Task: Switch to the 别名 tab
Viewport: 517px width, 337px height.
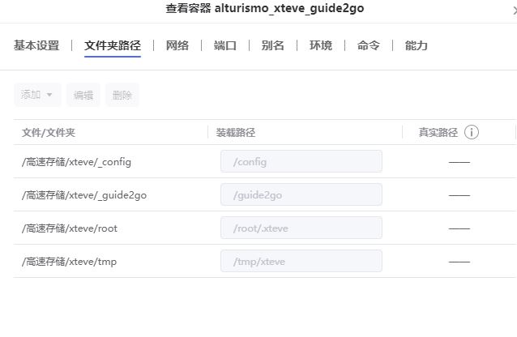Action: (x=273, y=45)
